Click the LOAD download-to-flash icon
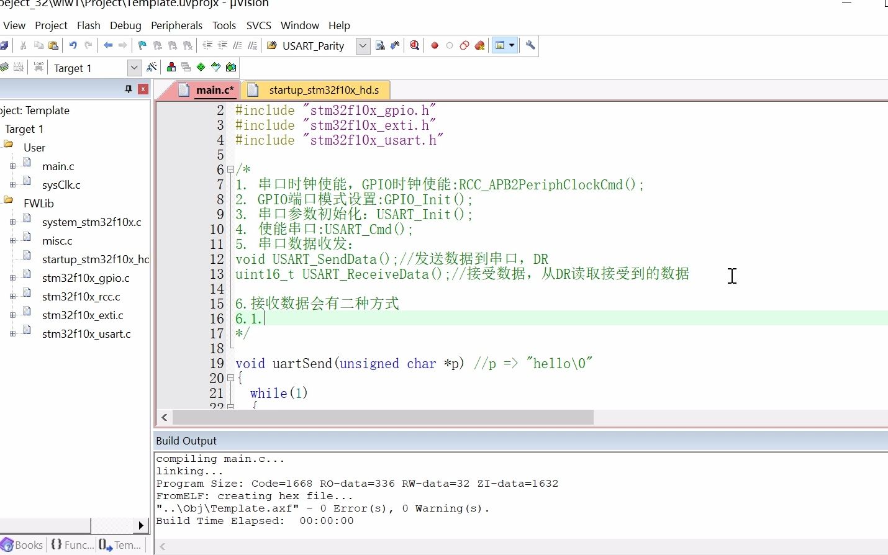888x555 pixels. 39,67
